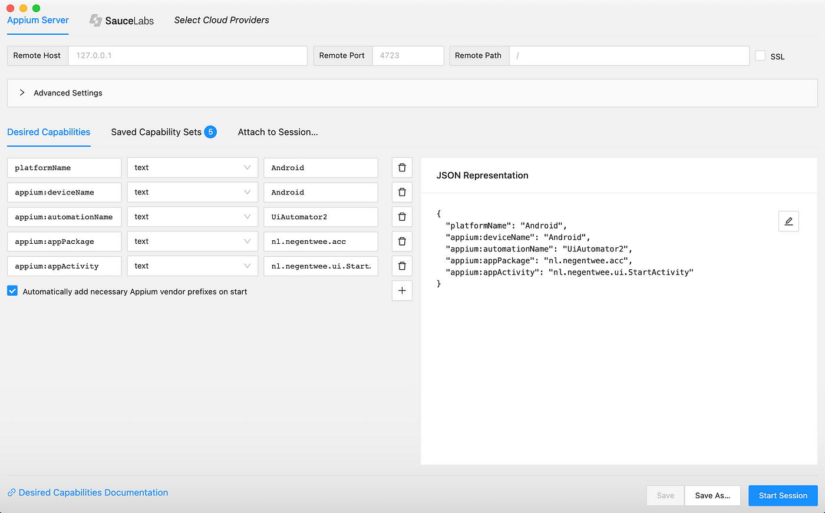The image size is (825, 513).
Task: Click JSON line "appium:appActivity"
Action: tap(569, 272)
